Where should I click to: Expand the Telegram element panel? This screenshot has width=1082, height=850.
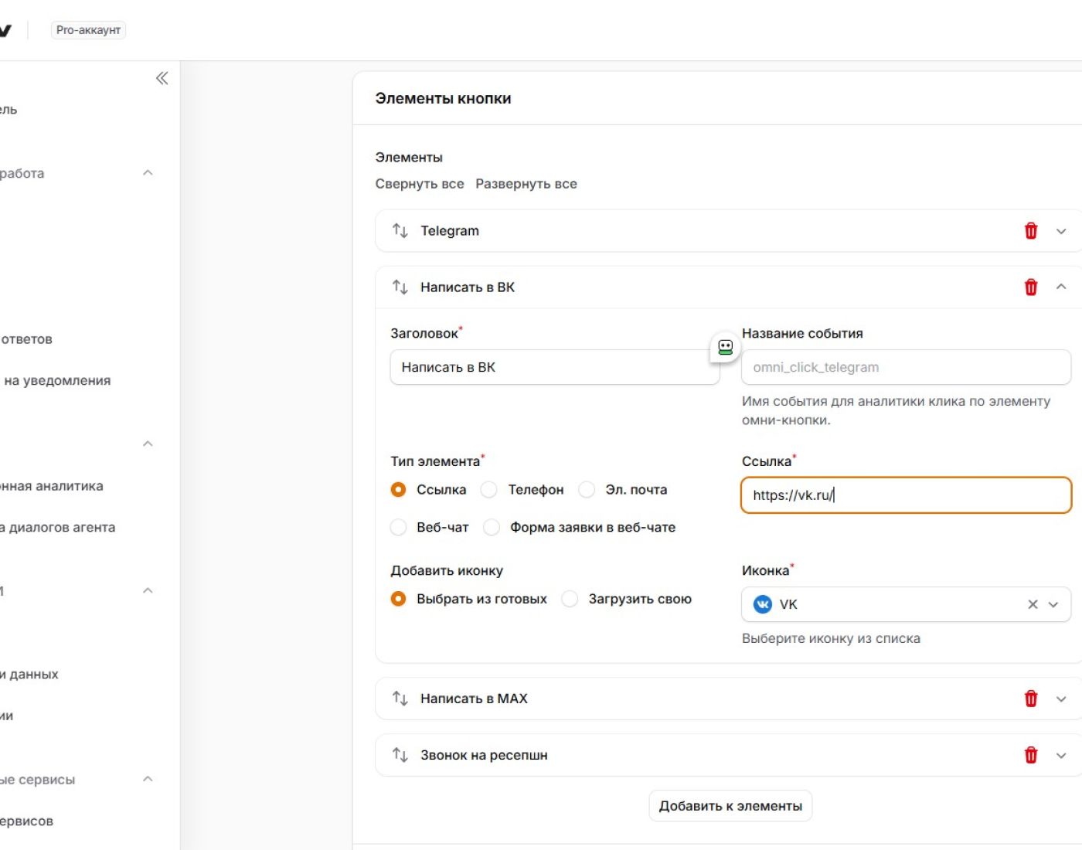(x=1061, y=231)
